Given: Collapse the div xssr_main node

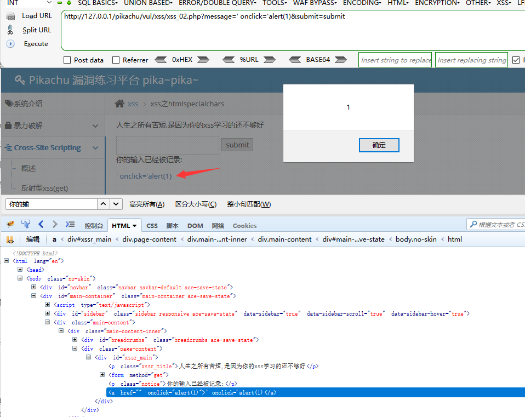Looking at the screenshot, I should [89, 357].
